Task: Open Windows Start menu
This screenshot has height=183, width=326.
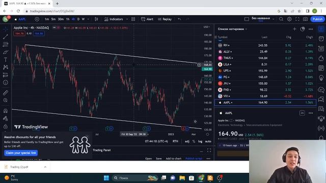Action: coord(106,178)
